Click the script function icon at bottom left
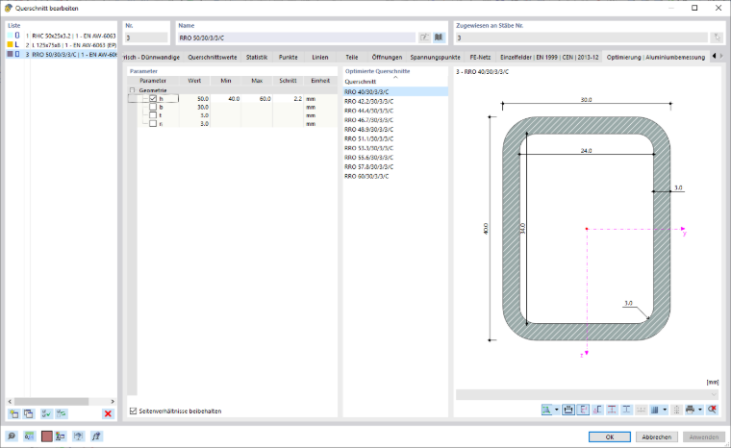Viewport: 731px width, 448px height. pos(96,436)
